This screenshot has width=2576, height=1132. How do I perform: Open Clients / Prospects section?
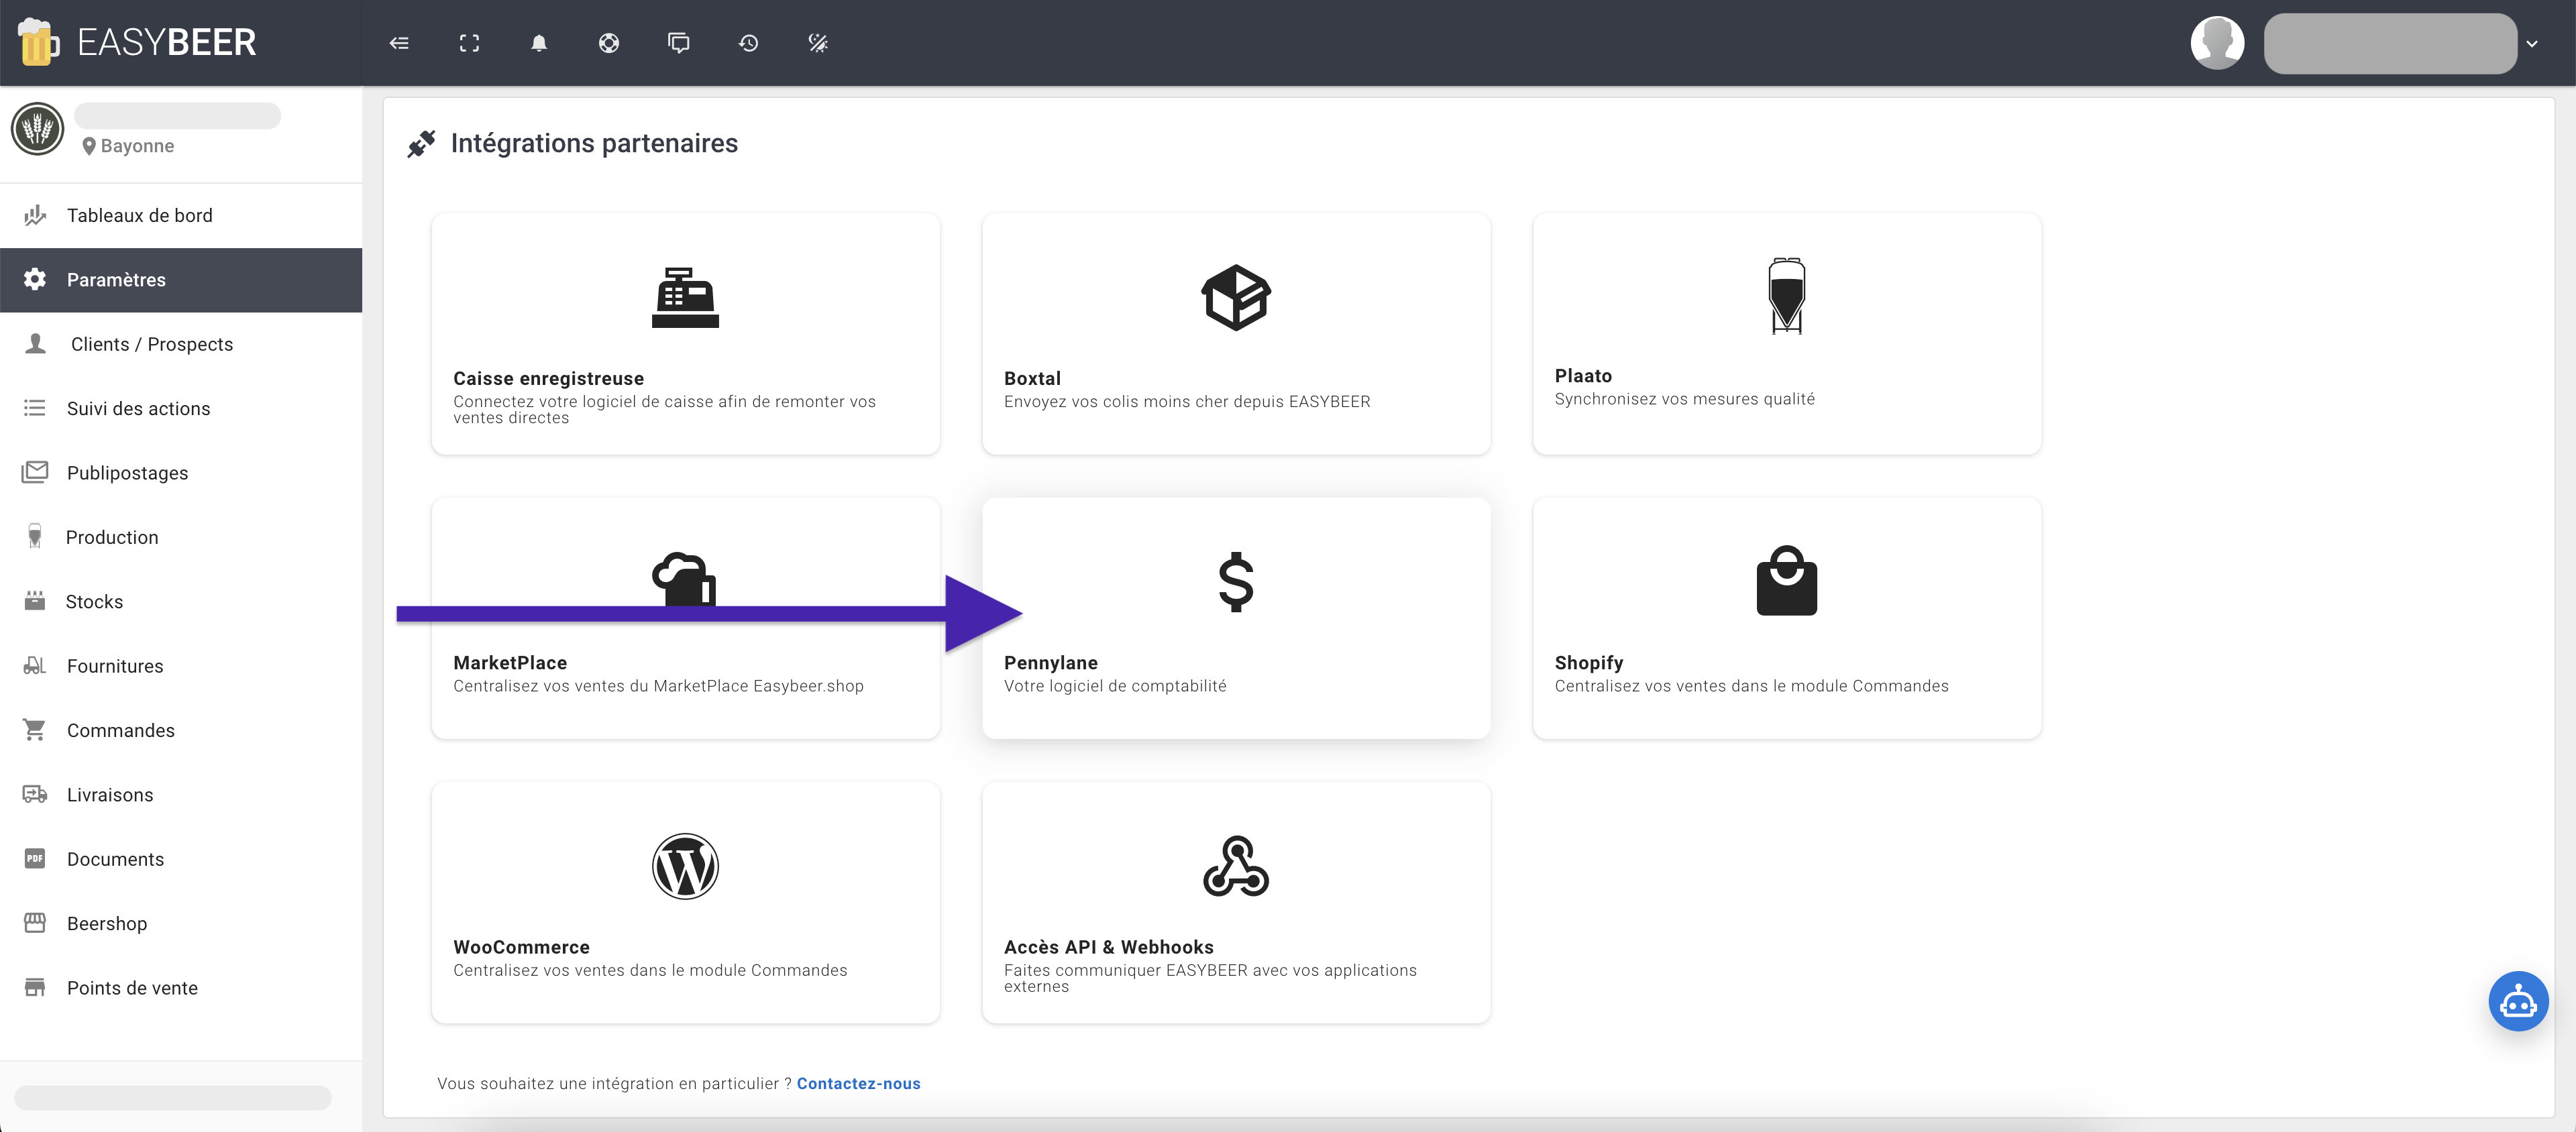pyautogui.click(x=181, y=344)
